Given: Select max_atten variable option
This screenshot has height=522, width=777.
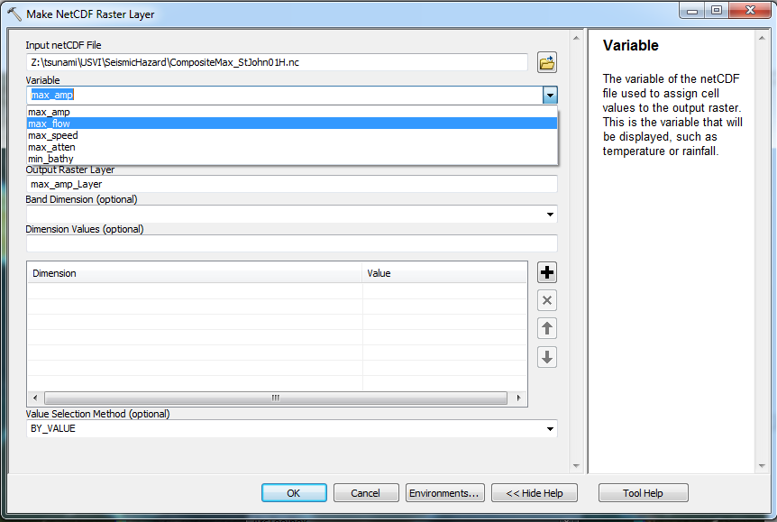Looking at the screenshot, I should 52,147.
